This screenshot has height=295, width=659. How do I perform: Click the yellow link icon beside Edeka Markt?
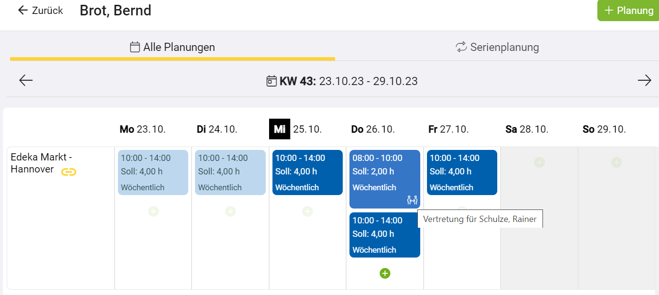click(x=69, y=172)
